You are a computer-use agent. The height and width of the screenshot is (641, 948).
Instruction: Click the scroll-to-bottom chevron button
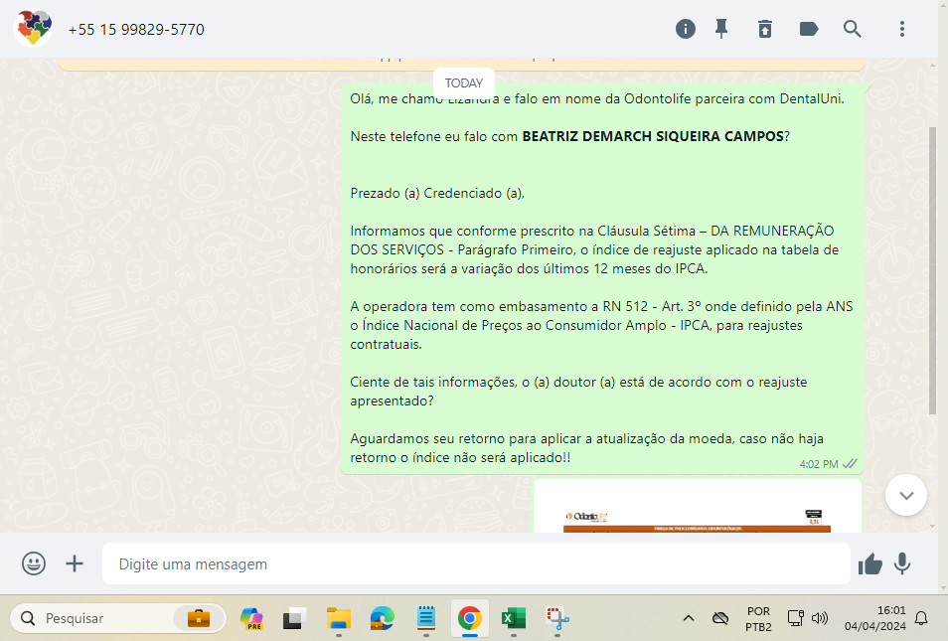pos(905,494)
